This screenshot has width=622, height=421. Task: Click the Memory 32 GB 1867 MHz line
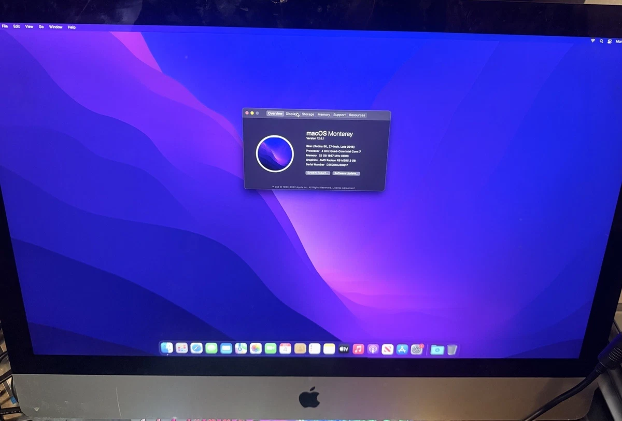(x=327, y=156)
